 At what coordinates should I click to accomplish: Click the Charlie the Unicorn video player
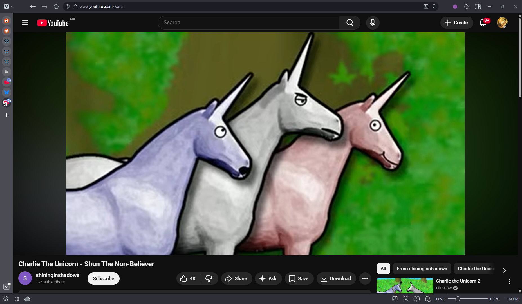pyautogui.click(x=265, y=144)
